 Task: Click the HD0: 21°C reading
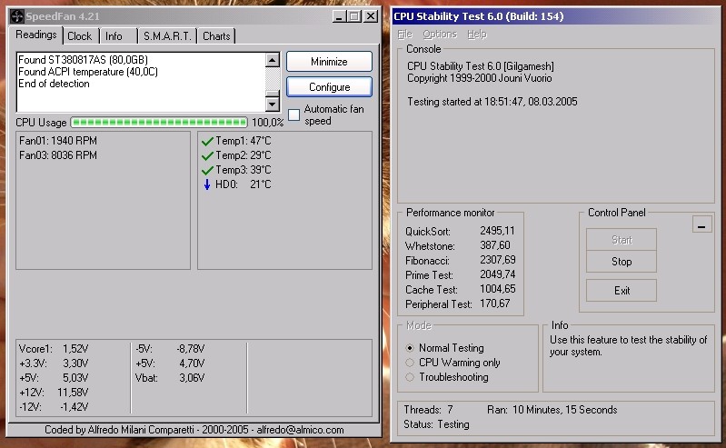(x=244, y=184)
